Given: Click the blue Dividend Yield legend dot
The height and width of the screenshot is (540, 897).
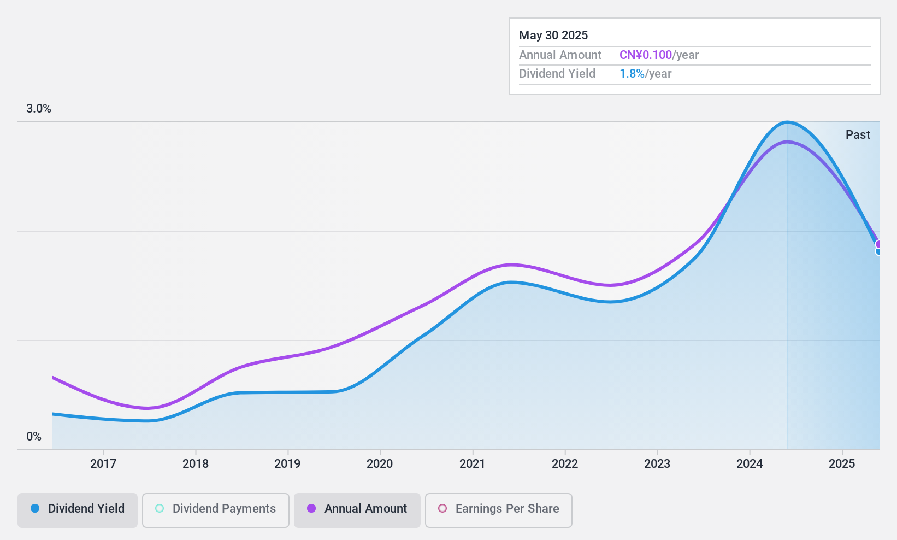Looking at the screenshot, I should tap(35, 508).
